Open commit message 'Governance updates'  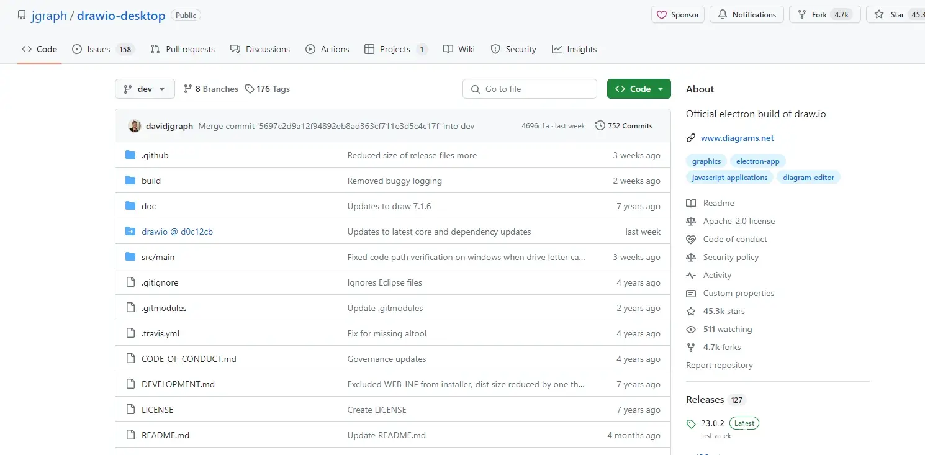pyautogui.click(x=387, y=359)
